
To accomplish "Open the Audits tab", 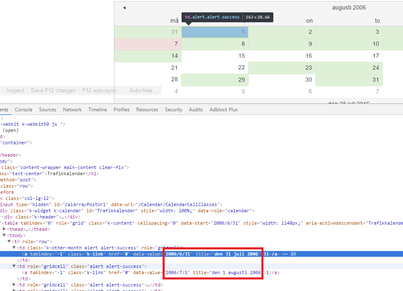I will pos(196,110).
